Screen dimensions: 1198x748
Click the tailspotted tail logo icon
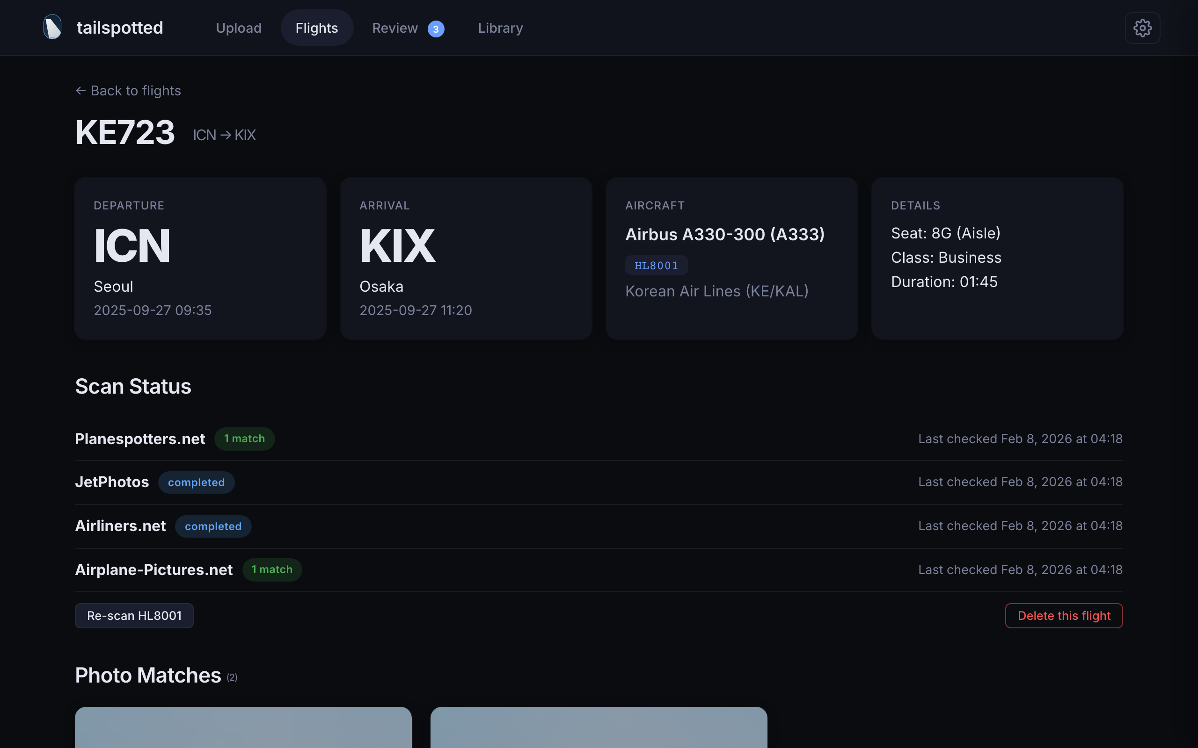[x=52, y=27]
